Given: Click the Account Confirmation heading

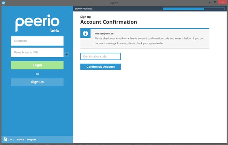Looking at the screenshot, I should tap(109, 22).
